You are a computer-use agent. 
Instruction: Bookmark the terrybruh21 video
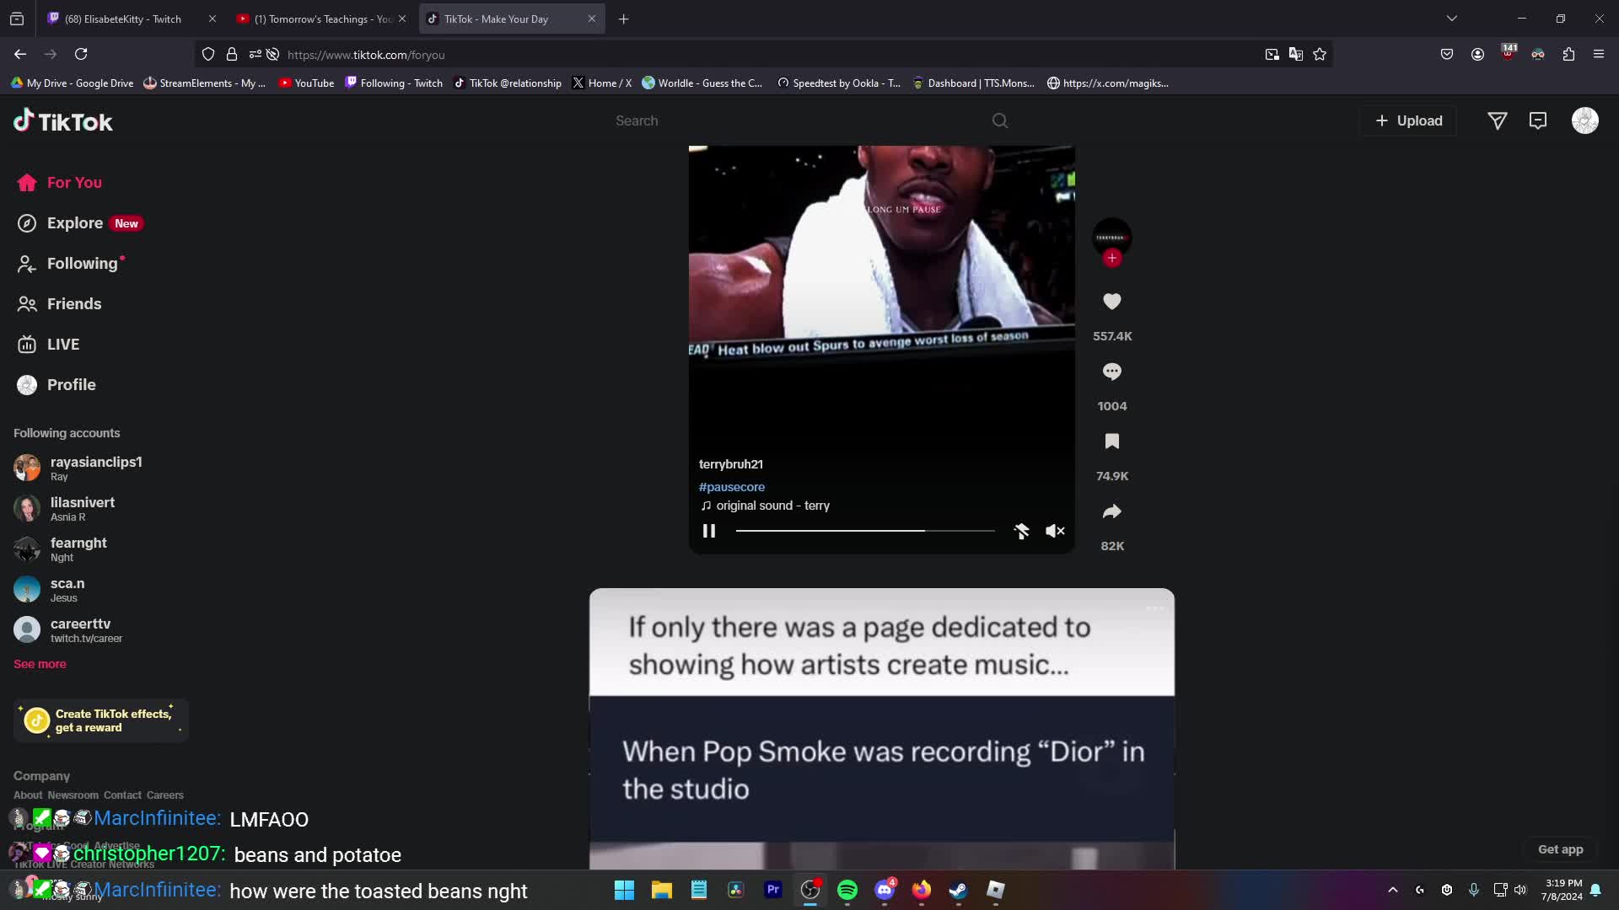(1111, 442)
